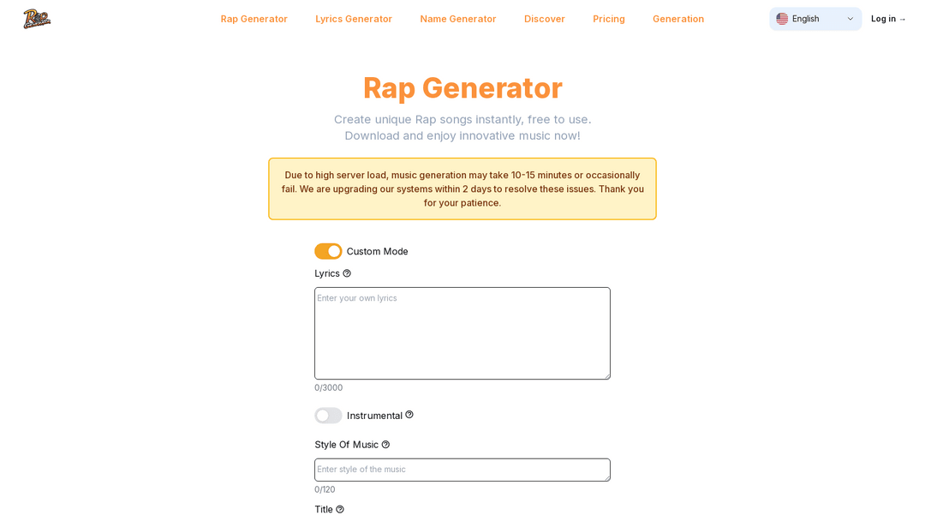Click the Lyrics help question-mark icon
The image size is (925, 521).
347,273
